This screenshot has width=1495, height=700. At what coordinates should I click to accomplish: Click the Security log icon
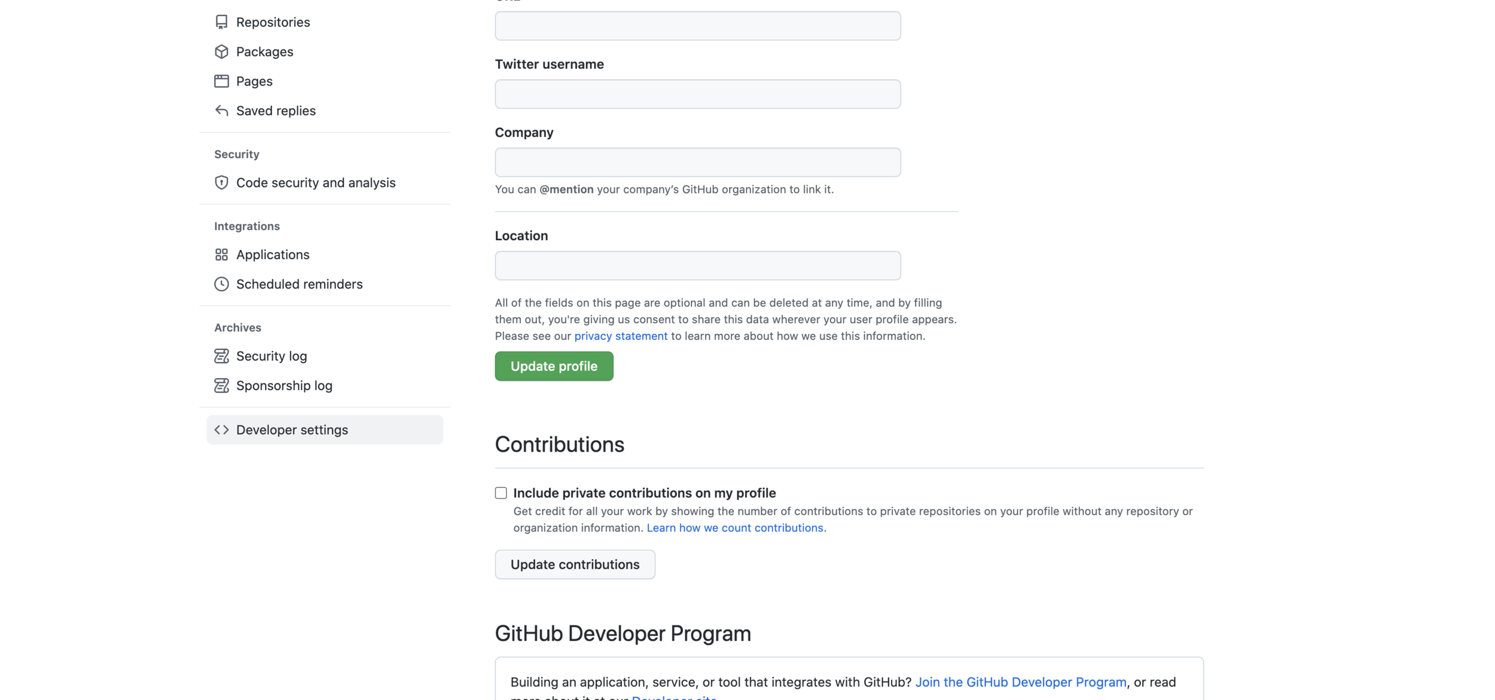[x=221, y=356]
